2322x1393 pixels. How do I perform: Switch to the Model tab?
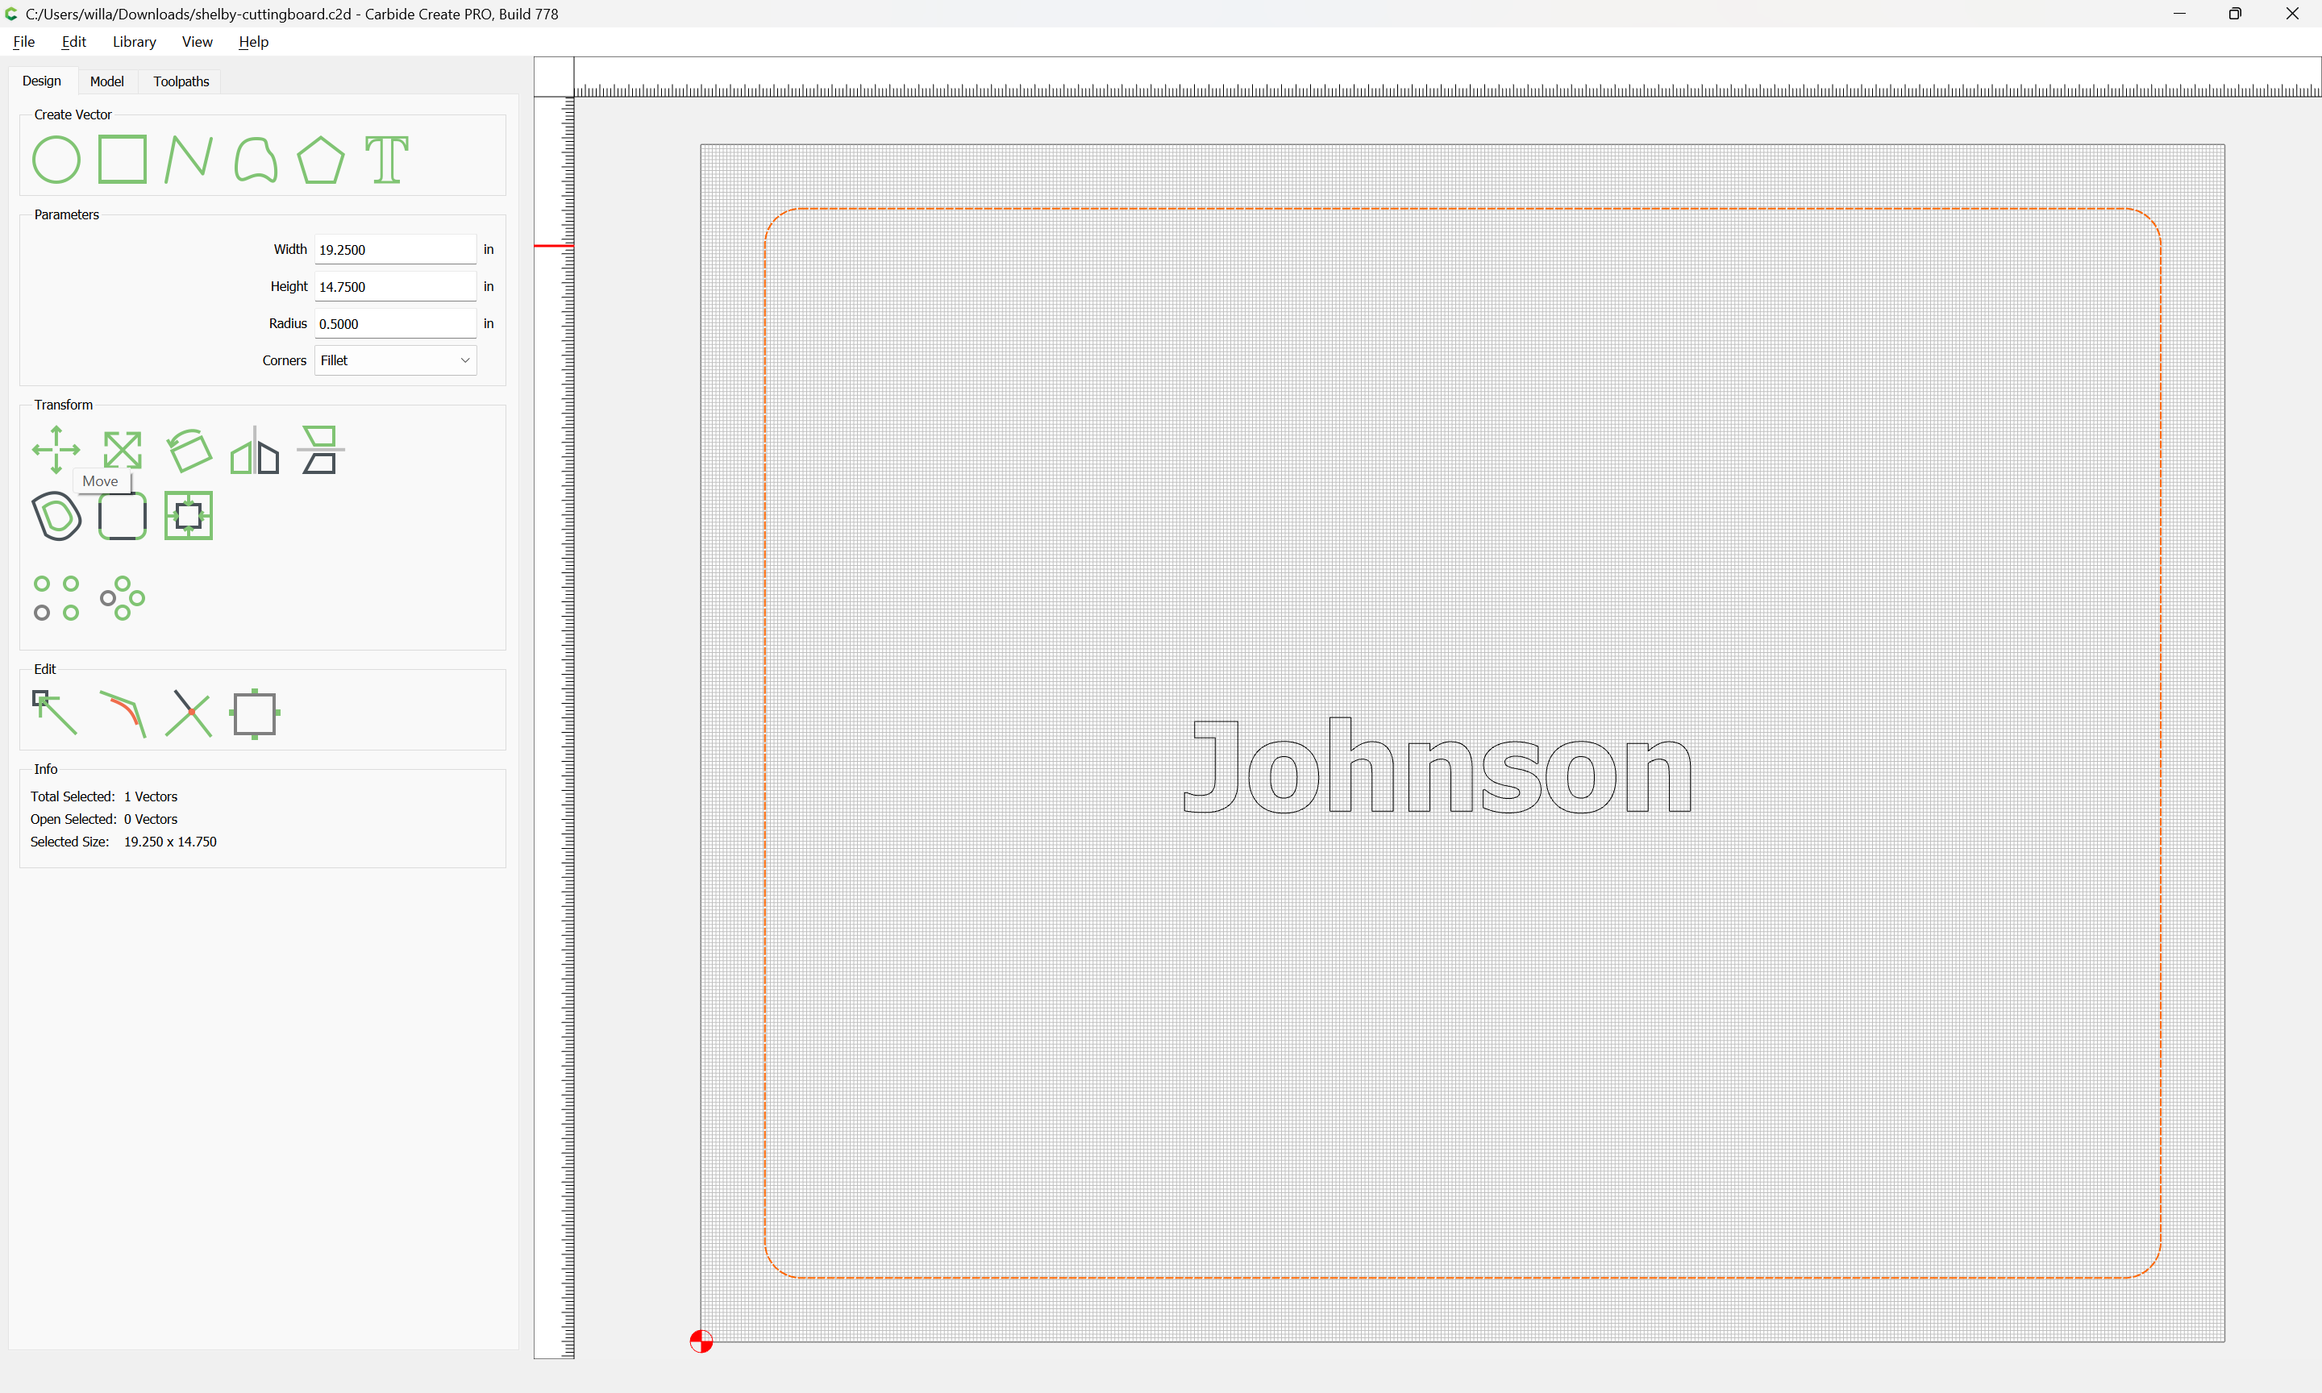click(107, 81)
